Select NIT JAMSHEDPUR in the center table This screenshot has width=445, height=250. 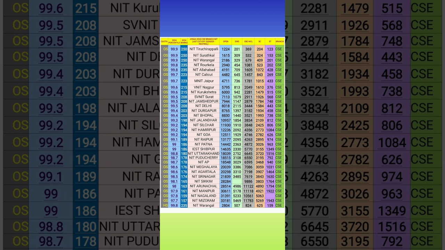click(204, 101)
